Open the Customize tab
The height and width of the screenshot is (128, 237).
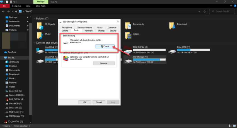pyautogui.click(x=112, y=28)
